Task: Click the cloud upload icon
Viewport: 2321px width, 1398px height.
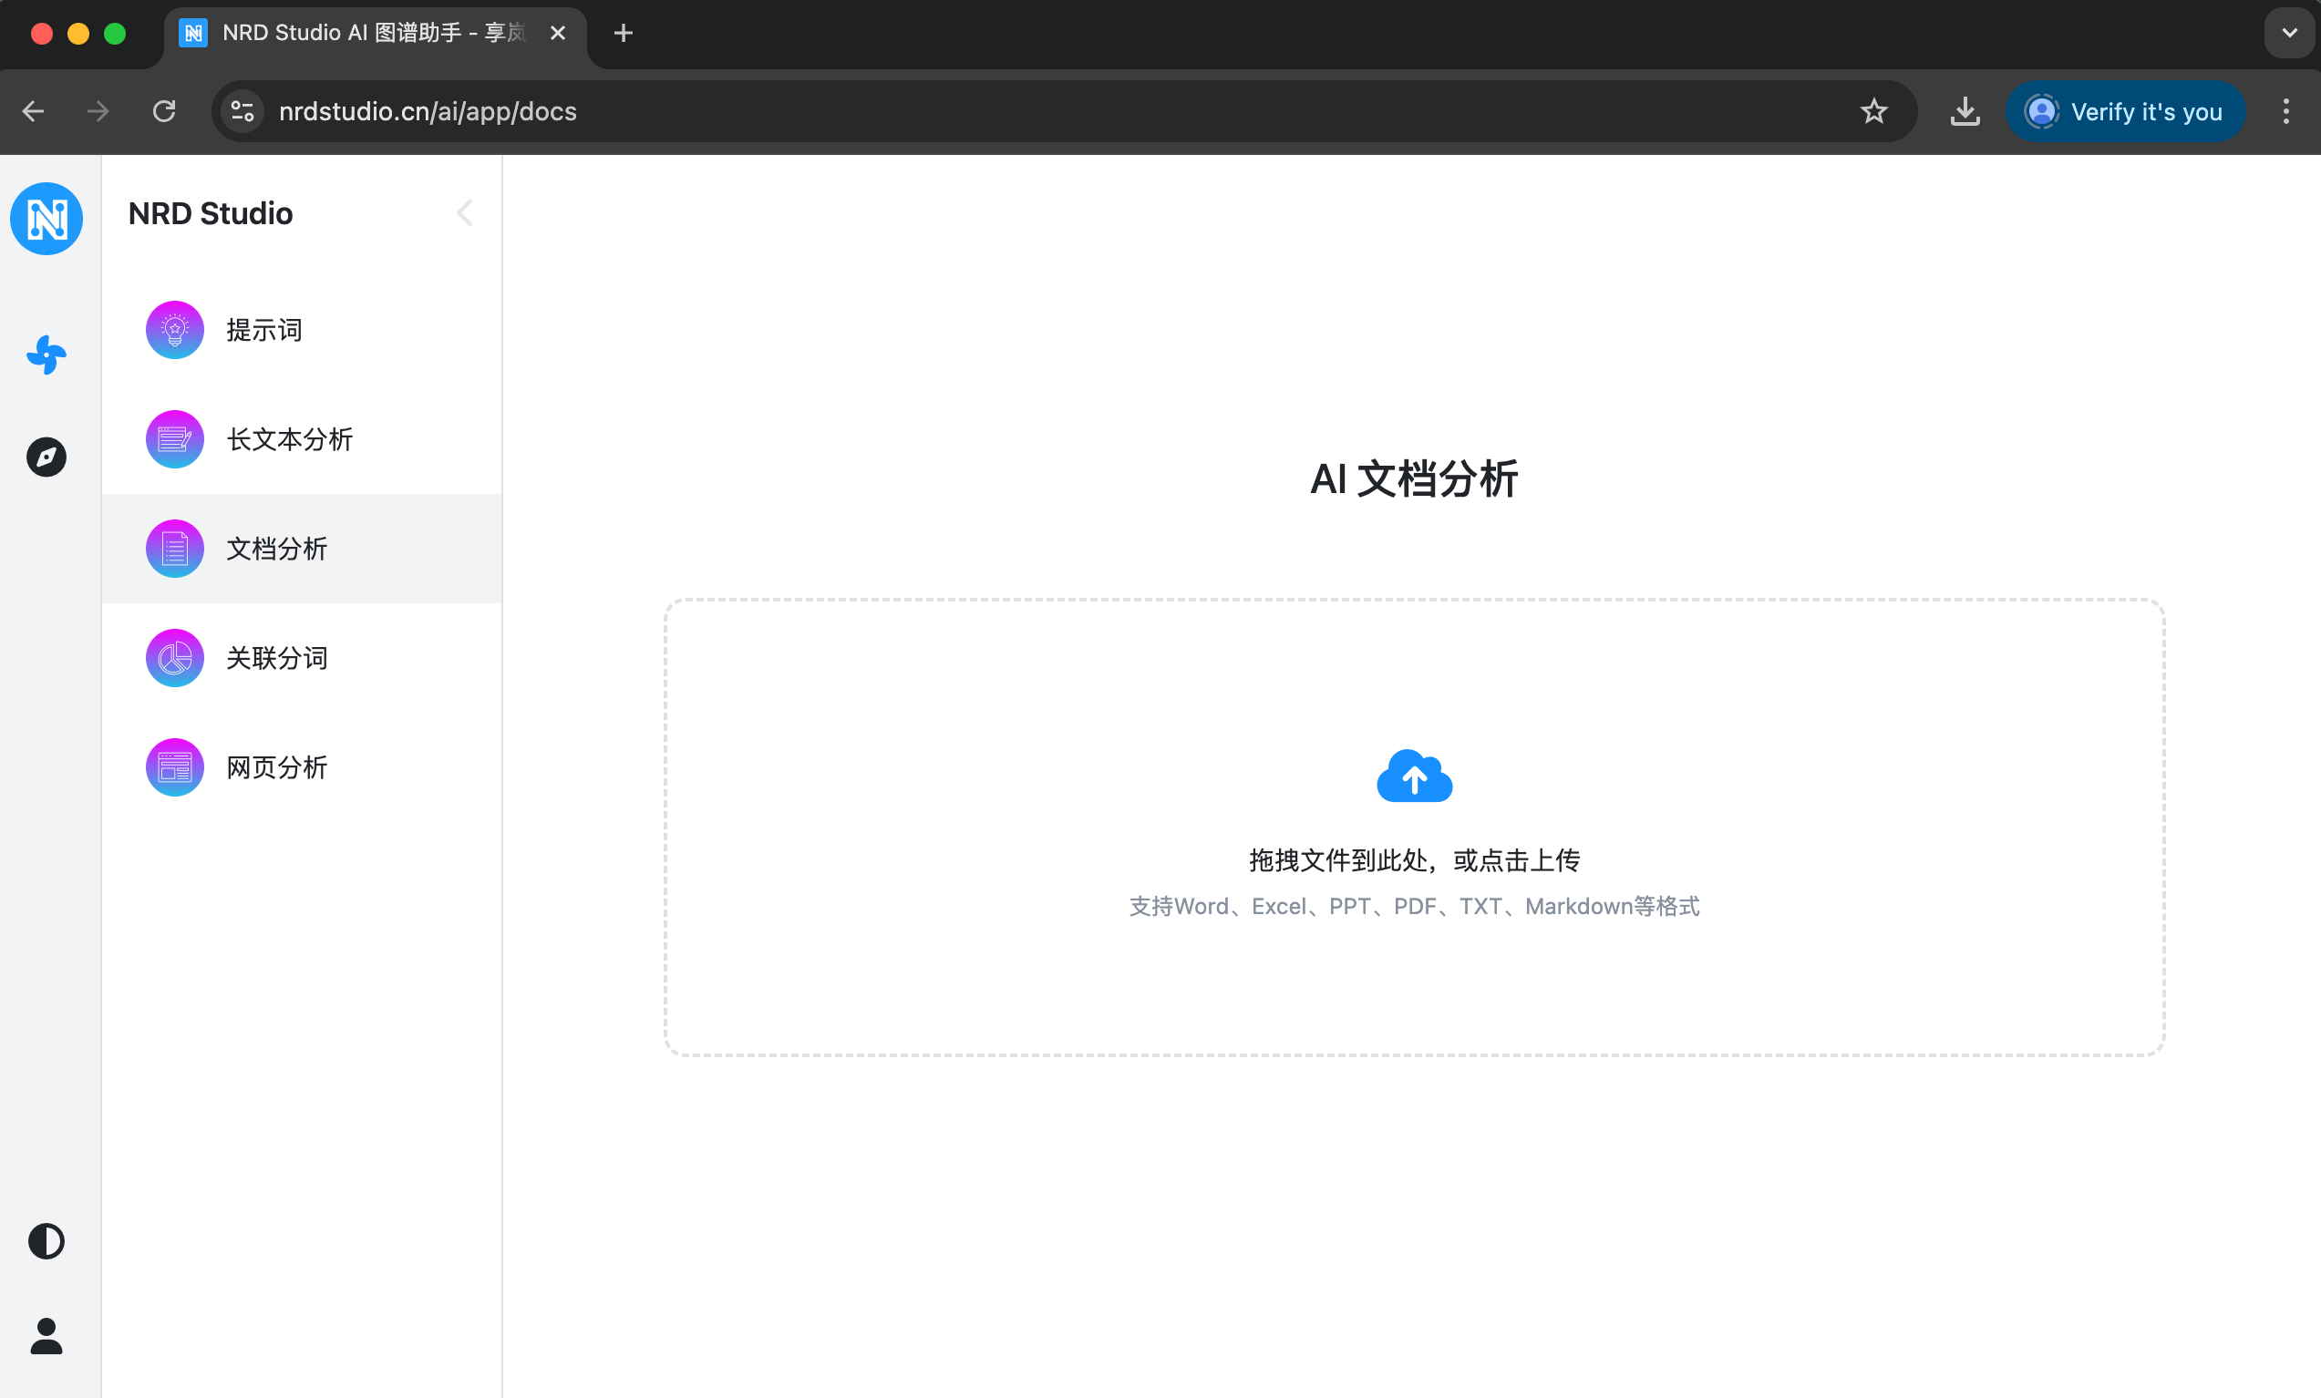Action: click(1414, 776)
